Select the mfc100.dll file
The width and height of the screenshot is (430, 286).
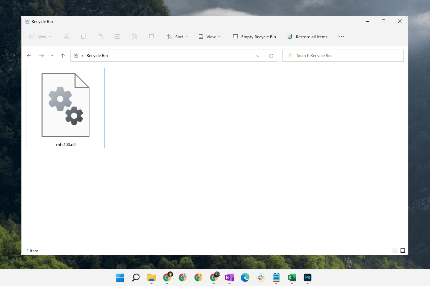[66, 108]
